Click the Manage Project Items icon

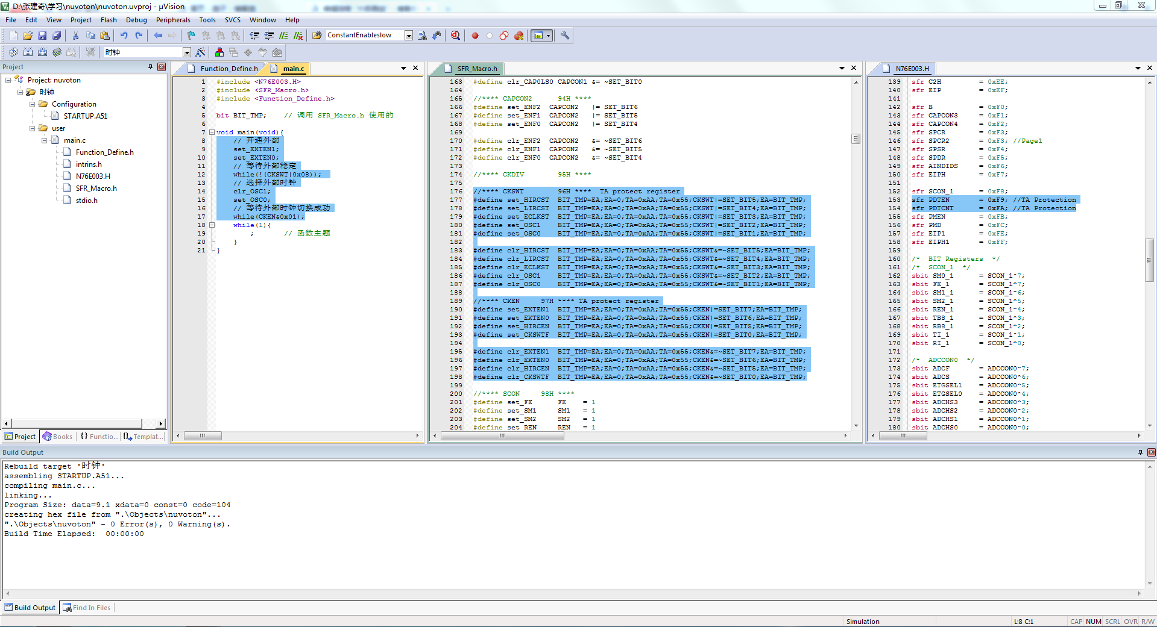(x=219, y=52)
